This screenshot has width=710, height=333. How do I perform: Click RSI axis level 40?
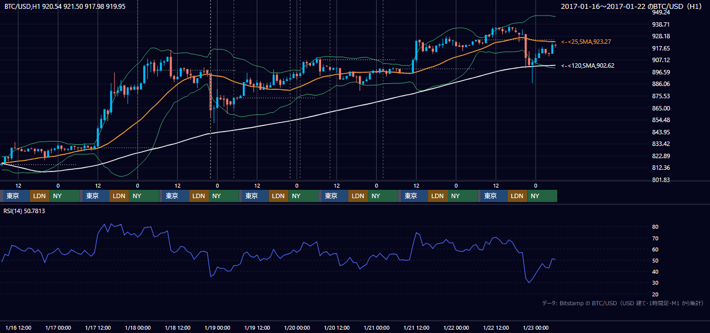[x=655, y=271]
